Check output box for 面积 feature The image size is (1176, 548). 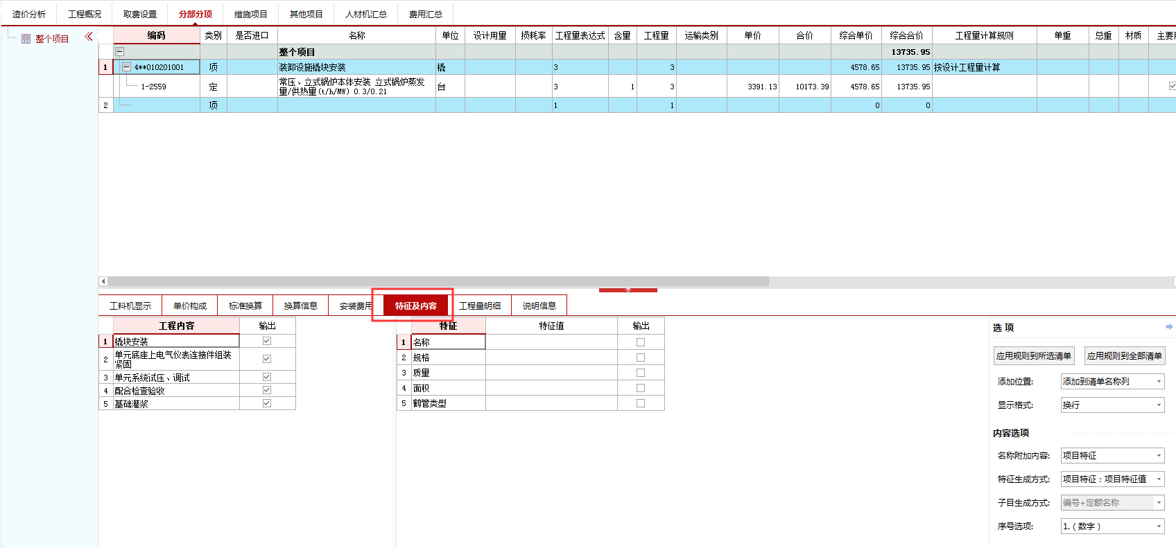pos(641,388)
